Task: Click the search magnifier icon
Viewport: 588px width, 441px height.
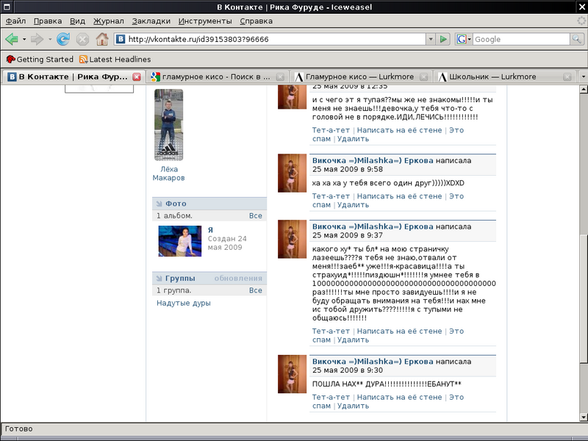Action: coord(576,39)
